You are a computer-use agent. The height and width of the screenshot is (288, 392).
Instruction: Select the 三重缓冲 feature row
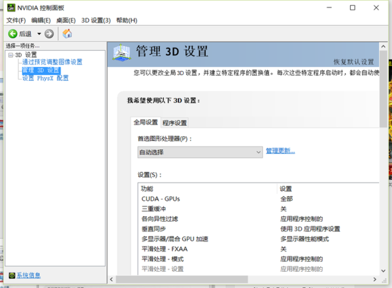(x=259, y=209)
